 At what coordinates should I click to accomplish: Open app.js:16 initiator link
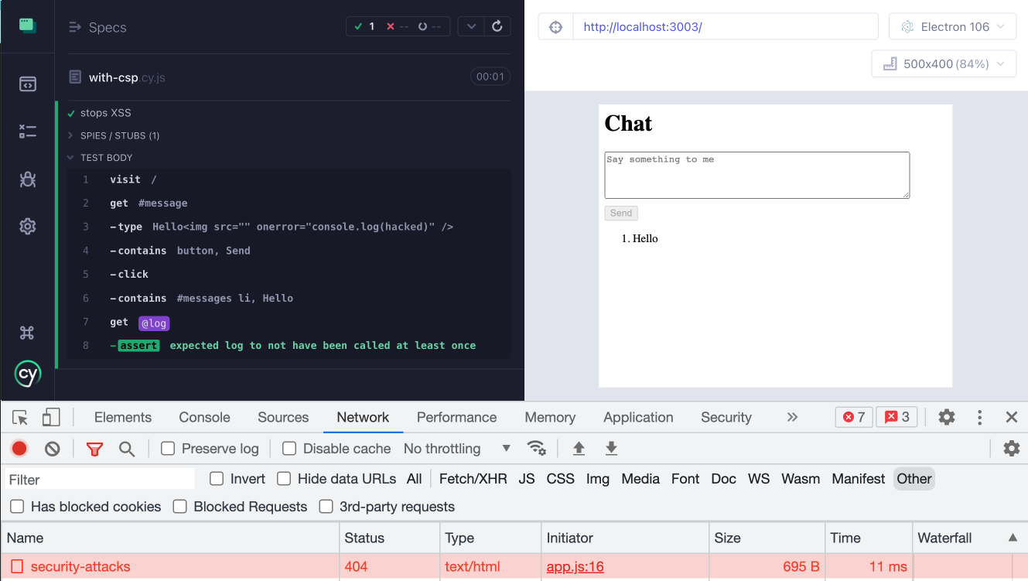tap(575, 567)
